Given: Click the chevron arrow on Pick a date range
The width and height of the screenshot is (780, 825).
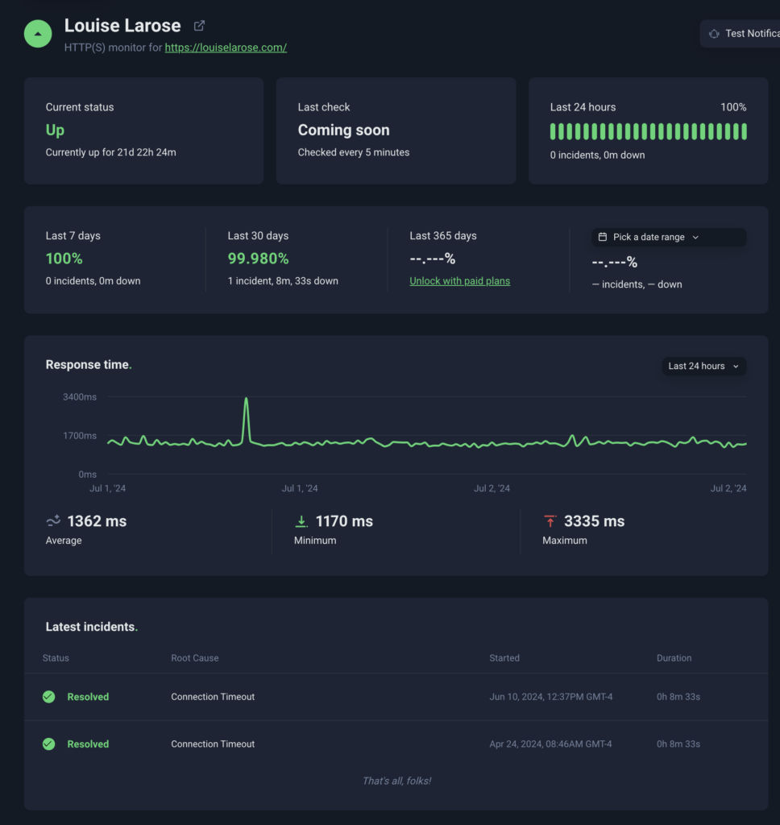Looking at the screenshot, I should coord(695,238).
